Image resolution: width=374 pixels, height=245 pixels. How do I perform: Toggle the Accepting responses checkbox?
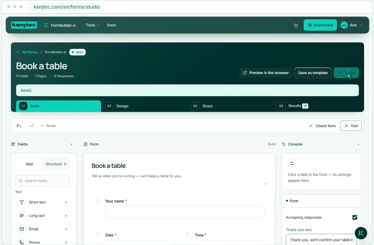pos(355,217)
